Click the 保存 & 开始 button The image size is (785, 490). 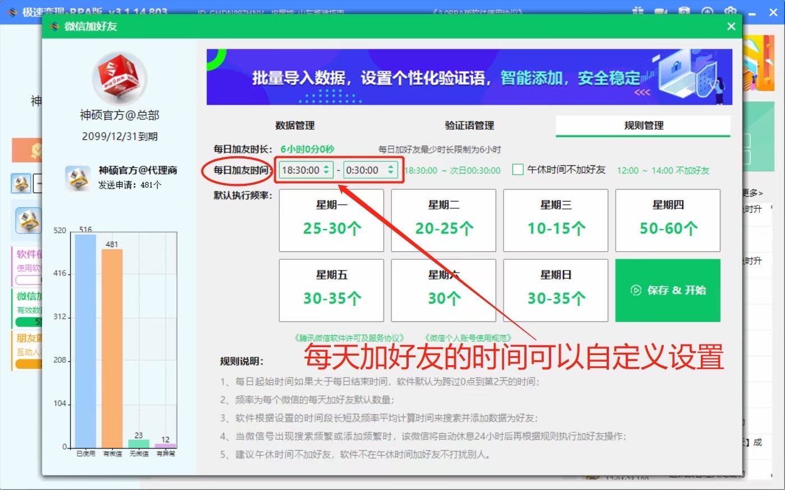click(x=667, y=290)
